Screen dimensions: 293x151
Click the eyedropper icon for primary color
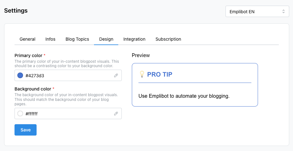116,75
